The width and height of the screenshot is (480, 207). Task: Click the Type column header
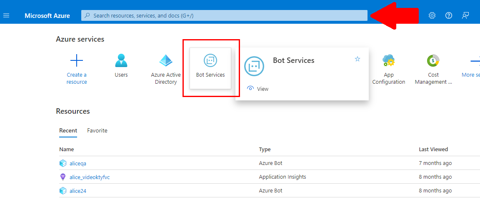coord(265,150)
